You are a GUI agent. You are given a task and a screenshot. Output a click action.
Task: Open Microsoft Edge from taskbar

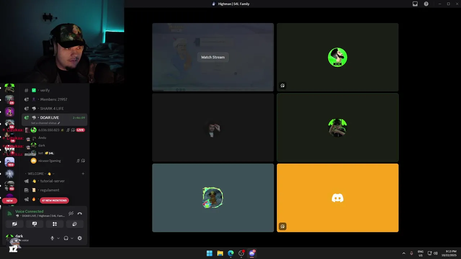(x=230, y=253)
